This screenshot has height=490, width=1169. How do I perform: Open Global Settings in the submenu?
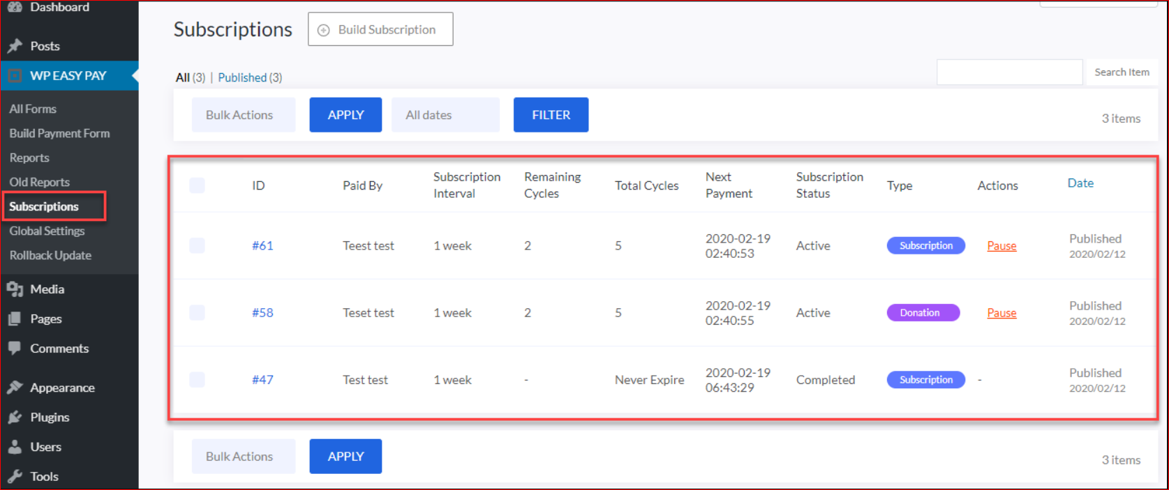(x=47, y=231)
